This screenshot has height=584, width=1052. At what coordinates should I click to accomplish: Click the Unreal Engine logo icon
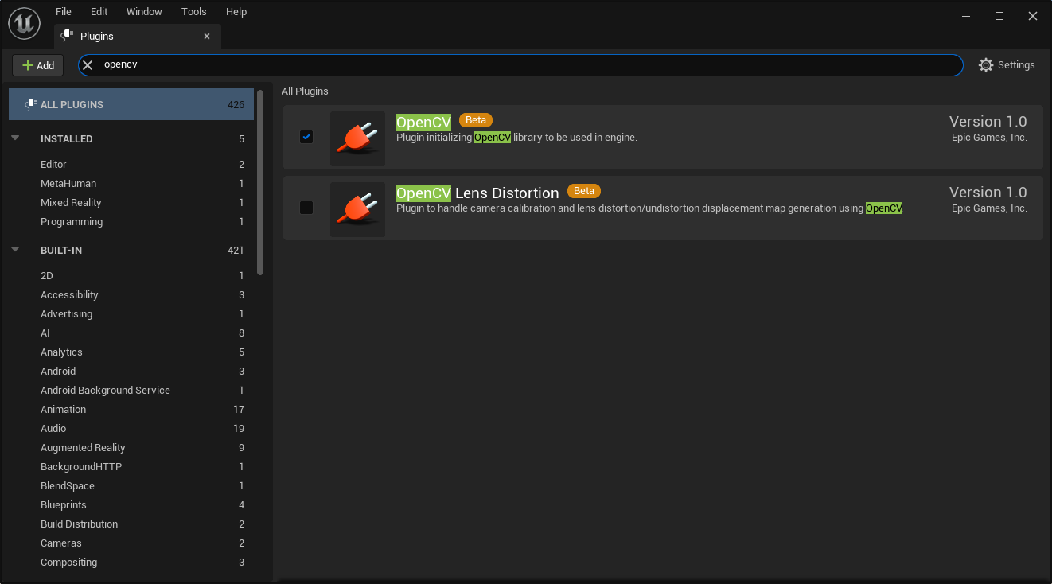24,24
